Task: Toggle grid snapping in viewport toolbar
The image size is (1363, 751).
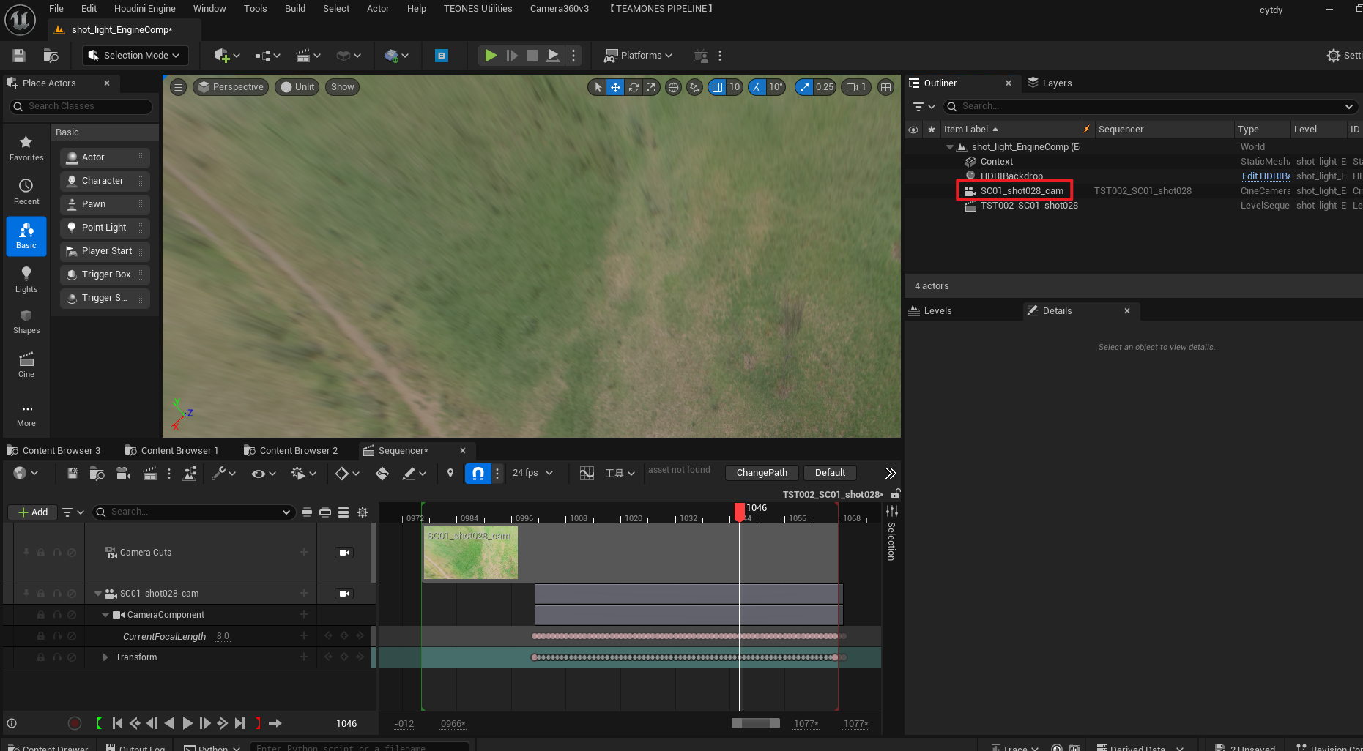Action: pos(717,87)
